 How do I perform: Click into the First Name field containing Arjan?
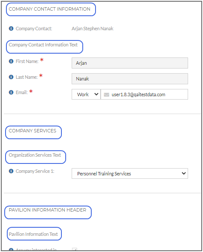pos(130,63)
